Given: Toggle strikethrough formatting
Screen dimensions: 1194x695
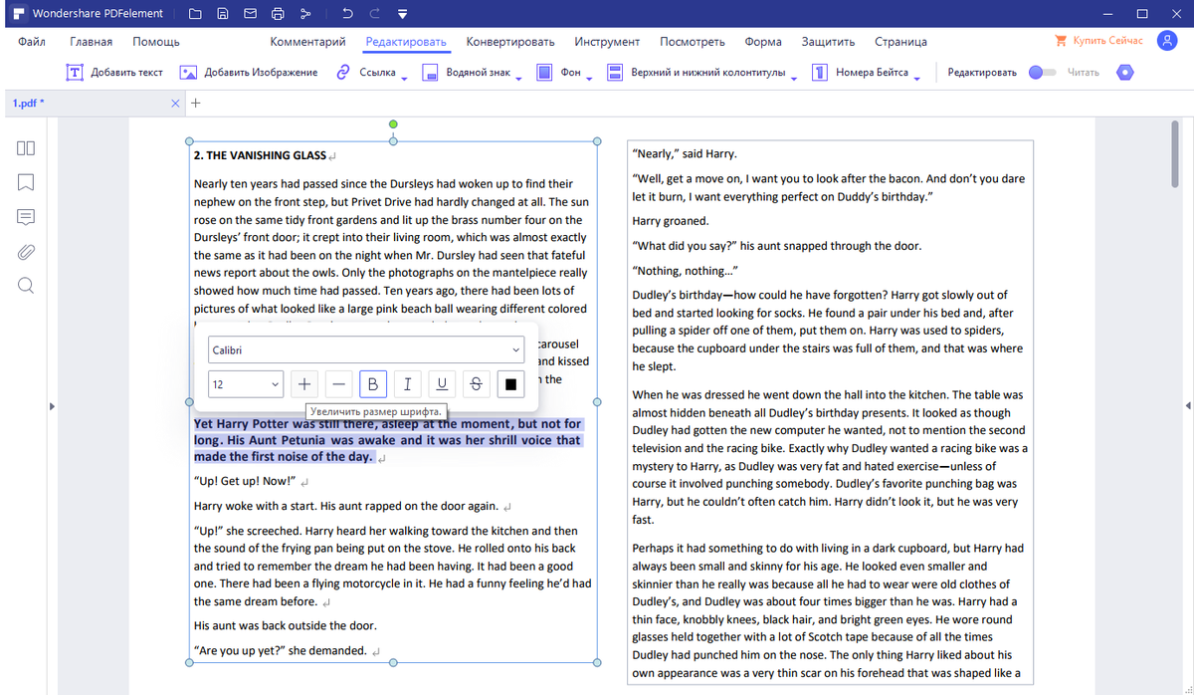Looking at the screenshot, I should click(476, 384).
